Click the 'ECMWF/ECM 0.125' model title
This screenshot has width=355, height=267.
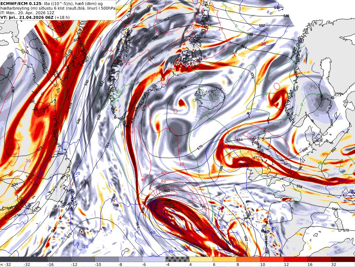[21, 4]
